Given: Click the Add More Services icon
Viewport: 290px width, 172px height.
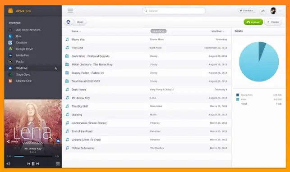Looking at the screenshot, I should 10,30.
